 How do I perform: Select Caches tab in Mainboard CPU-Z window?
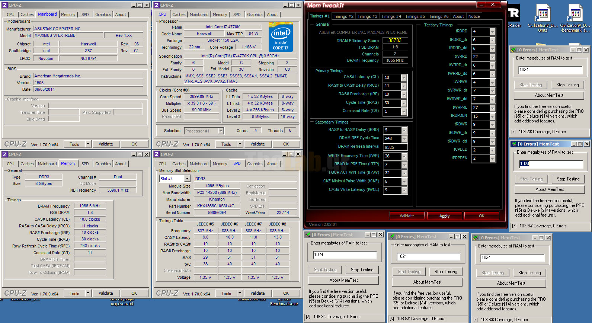click(27, 15)
